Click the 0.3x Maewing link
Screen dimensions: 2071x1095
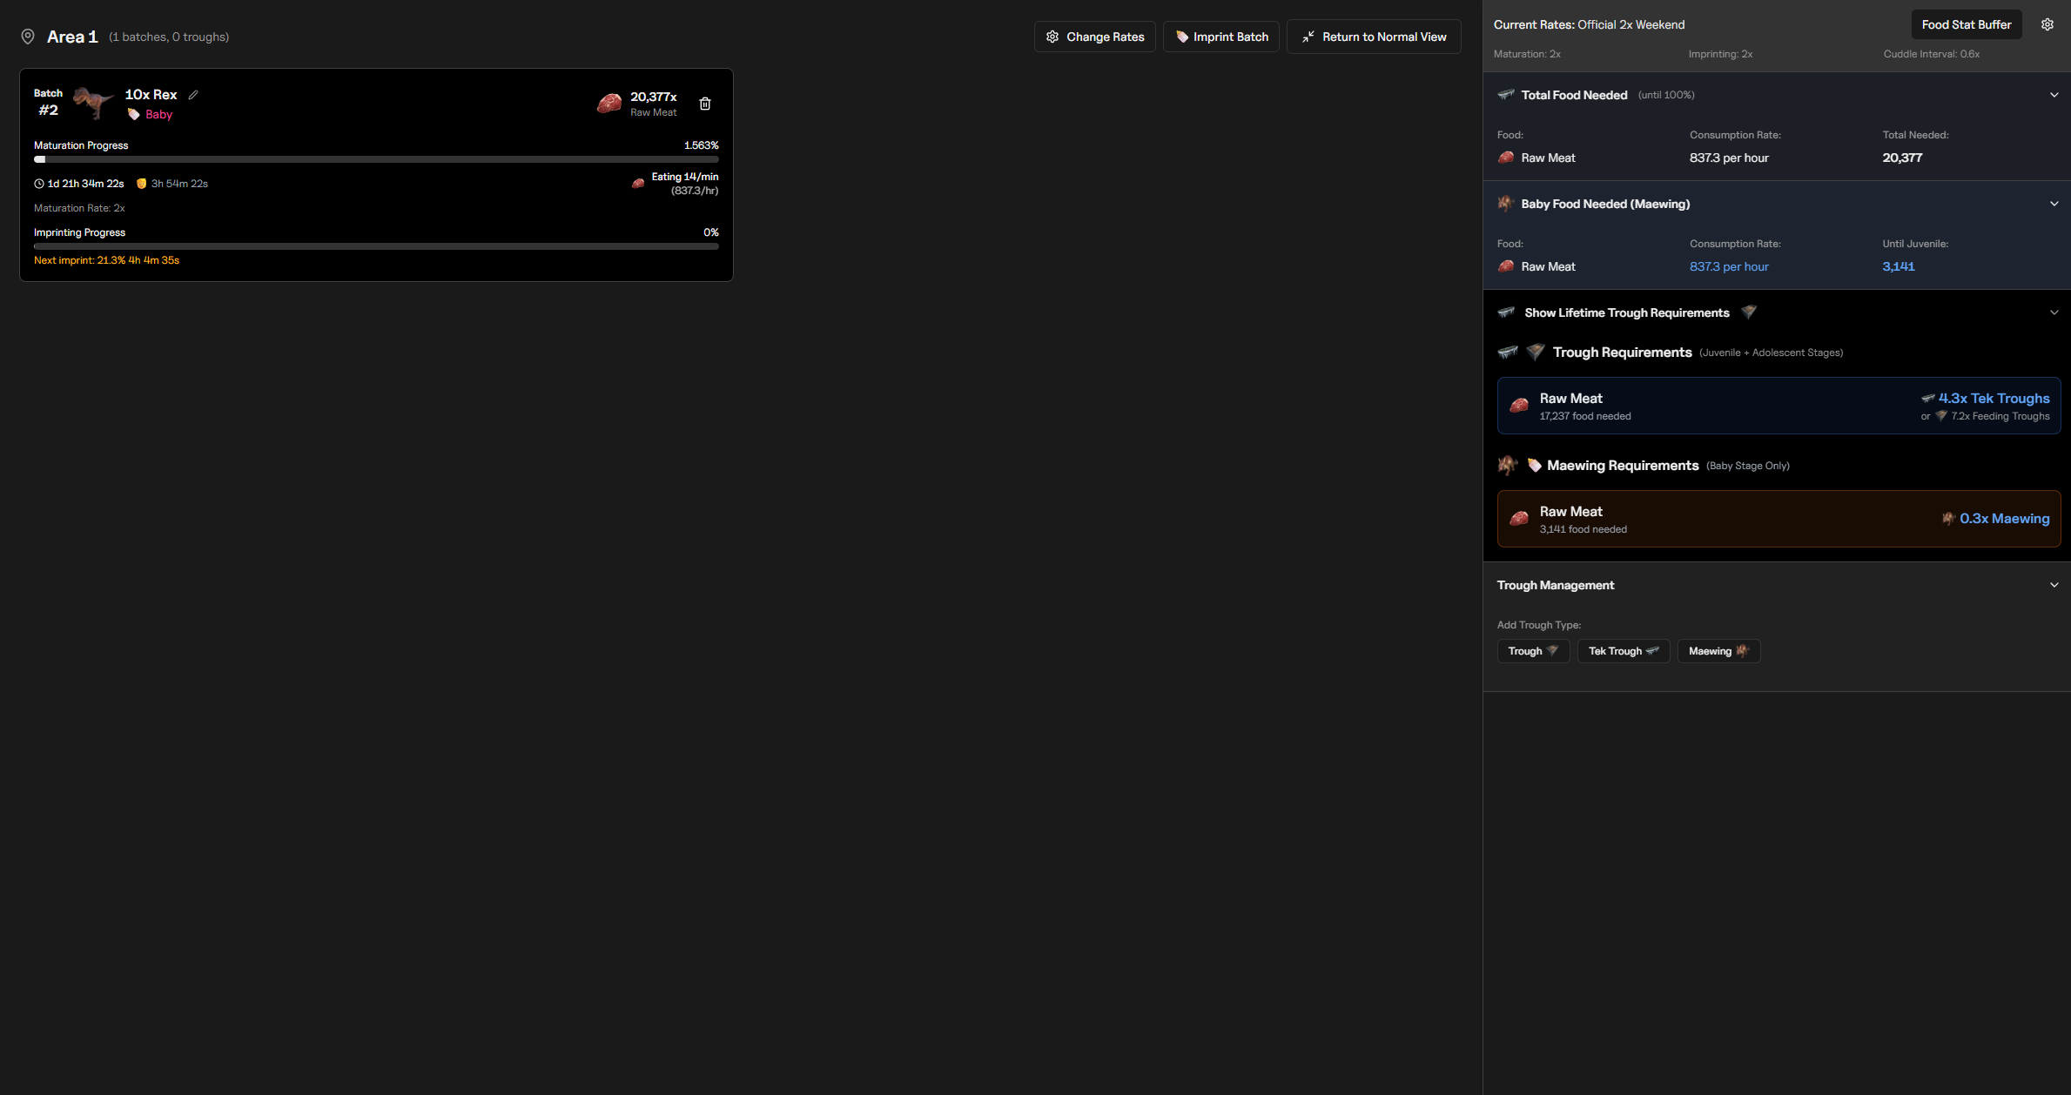click(x=2005, y=518)
